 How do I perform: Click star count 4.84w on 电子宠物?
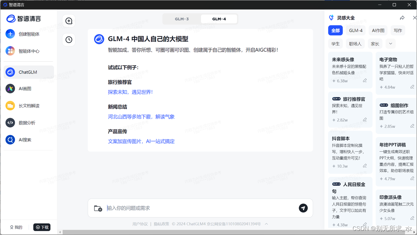pyautogui.click(x=387, y=87)
